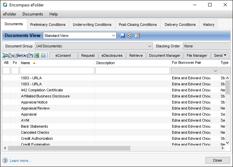This screenshot has width=233, height=167.
Task: Follow the Learn more link
Action: (20, 161)
